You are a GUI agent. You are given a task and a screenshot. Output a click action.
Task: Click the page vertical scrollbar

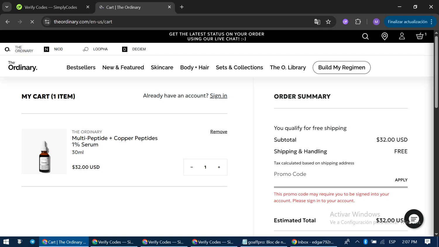[x=436, y=72]
